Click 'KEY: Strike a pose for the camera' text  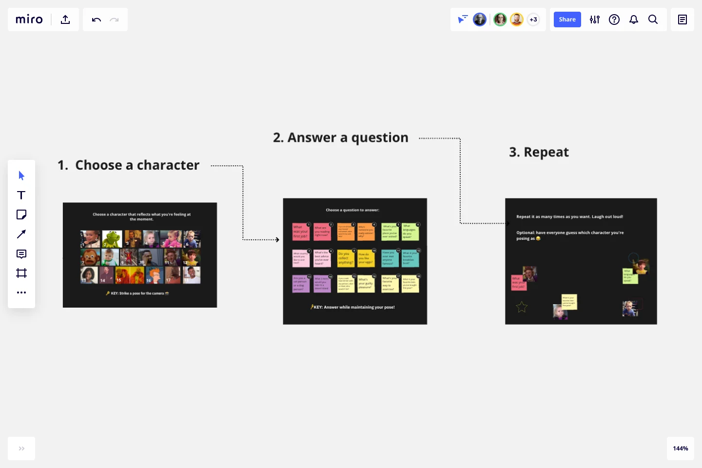(137, 293)
